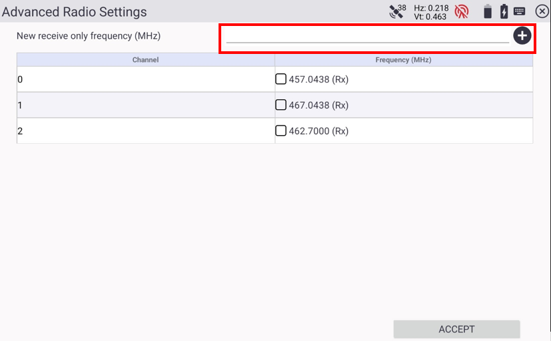Check the controller battery level icon
Viewport: 551px width, 341px height.
[x=488, y=11]
